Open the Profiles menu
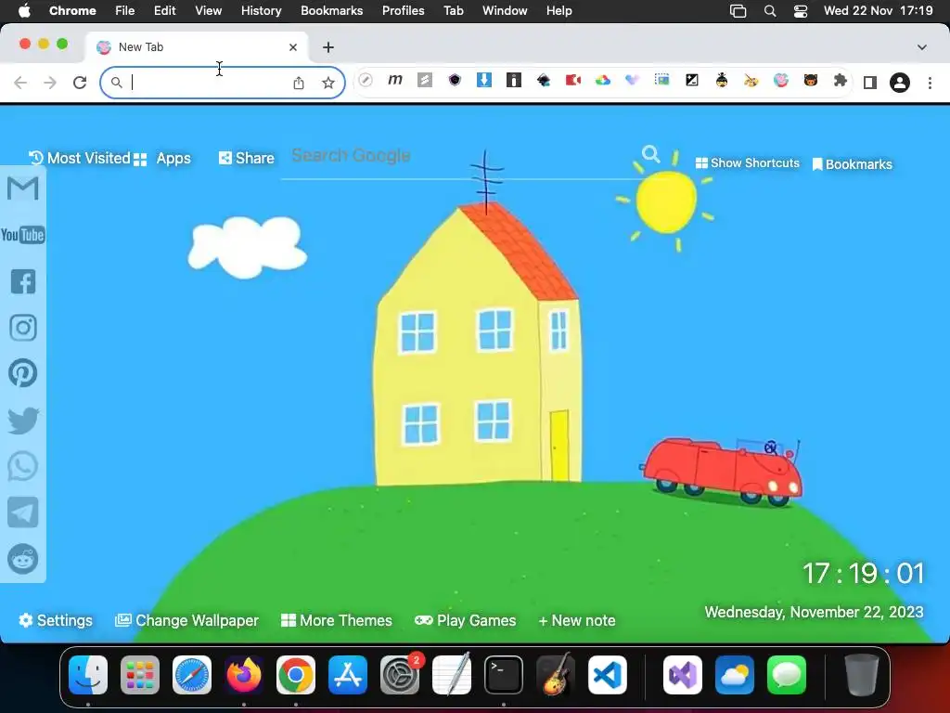Viewport: 950px width, 713px height. (x=403, y=11)
